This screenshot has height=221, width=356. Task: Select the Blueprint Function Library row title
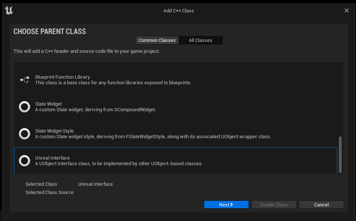tap(62, 77)
